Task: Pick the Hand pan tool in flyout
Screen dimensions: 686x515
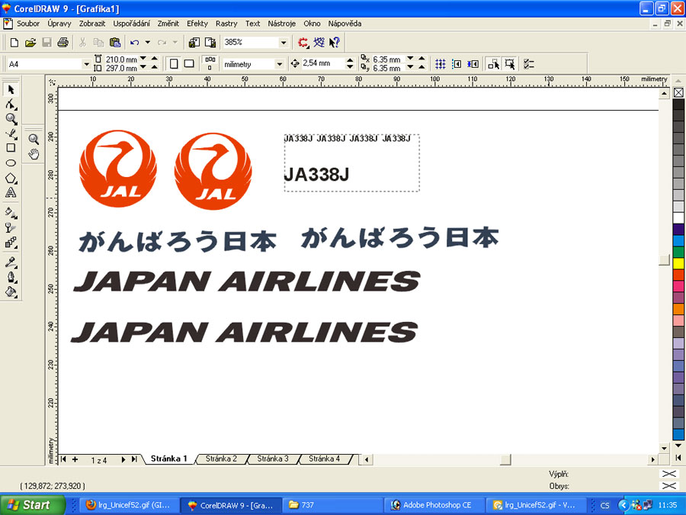Action: pos(34,154)
